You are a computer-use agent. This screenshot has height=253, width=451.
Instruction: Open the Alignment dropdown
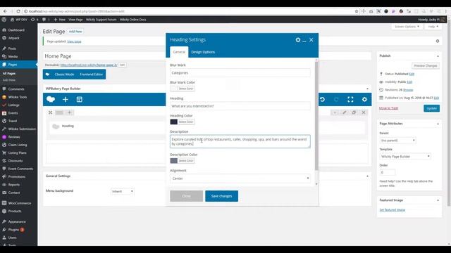pyautogui.click(x=240, y=179)
